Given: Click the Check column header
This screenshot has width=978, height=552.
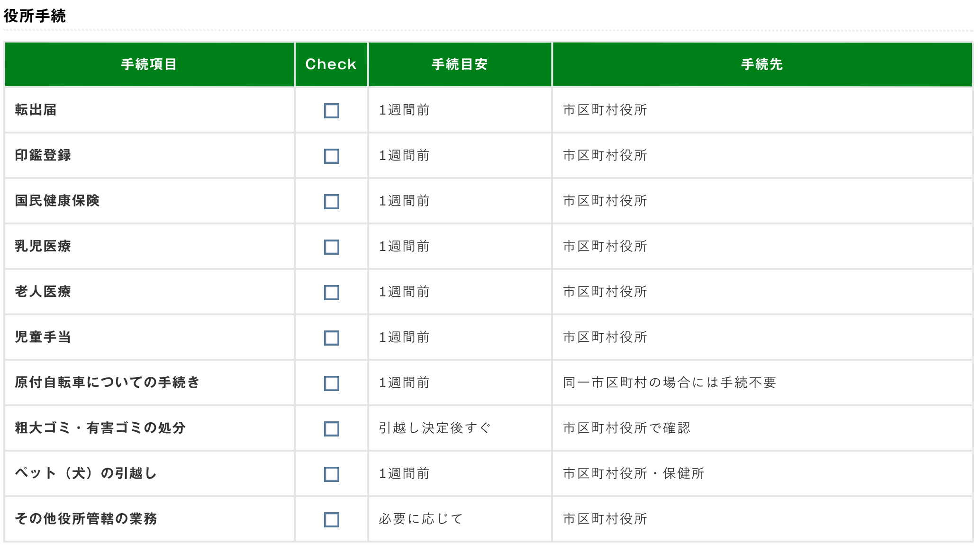Looking at the screenshot, I should pyautogui.click(x=331, y=64).
